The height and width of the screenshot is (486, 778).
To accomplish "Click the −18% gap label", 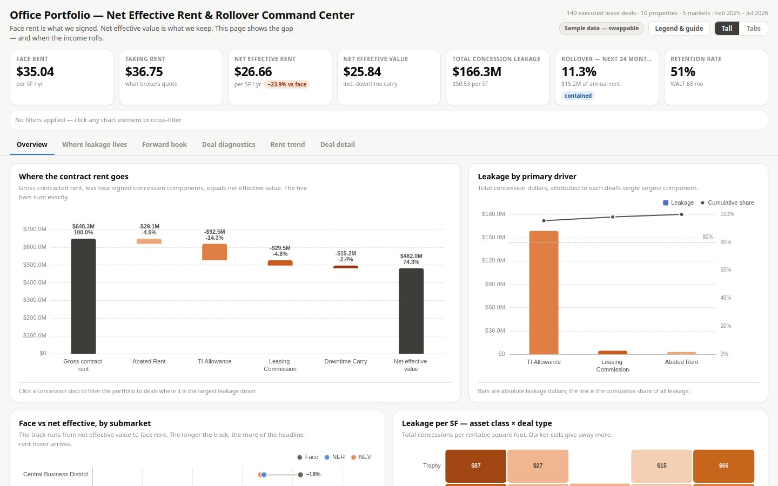I will click(x=313, y=475).
